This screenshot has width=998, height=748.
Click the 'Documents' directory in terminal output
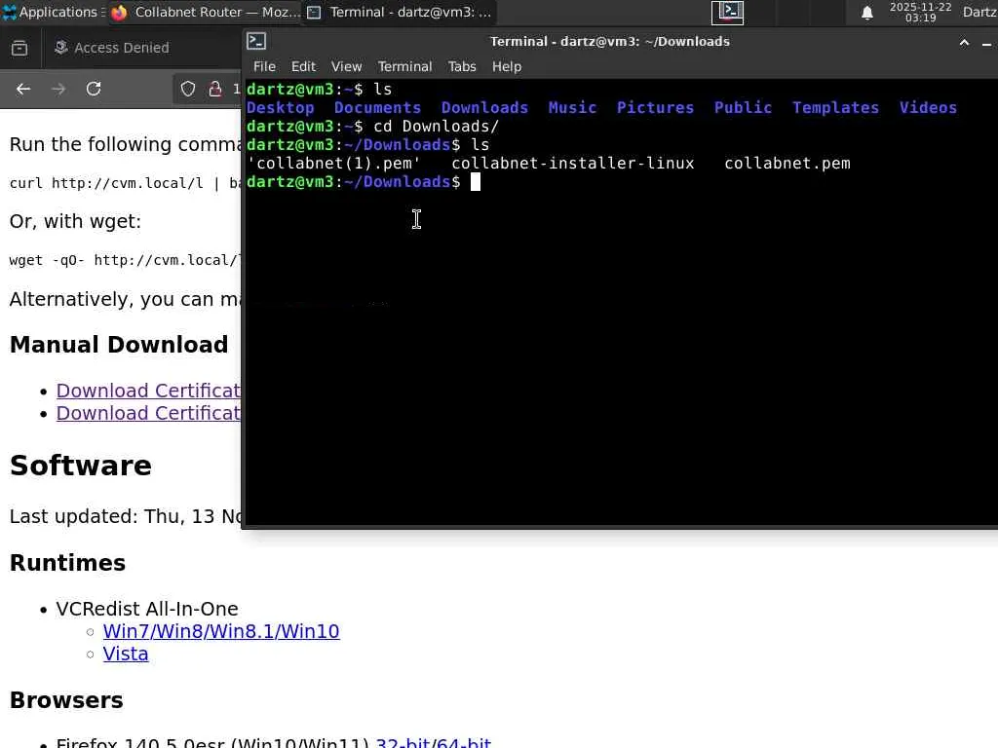(x=377, y=107)
